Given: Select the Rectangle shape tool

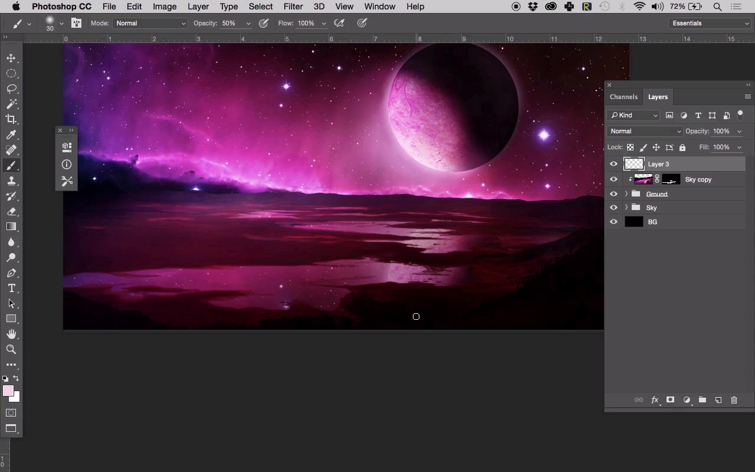Looking at the screenshot, I should (11, 319).
